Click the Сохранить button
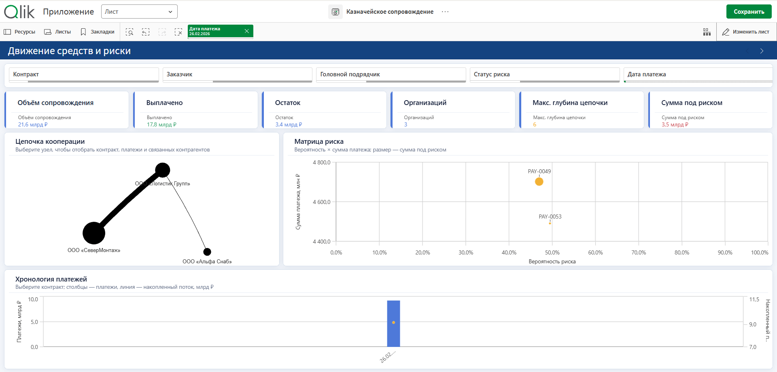Screen dimensions: 777x372 click(749, 12)
